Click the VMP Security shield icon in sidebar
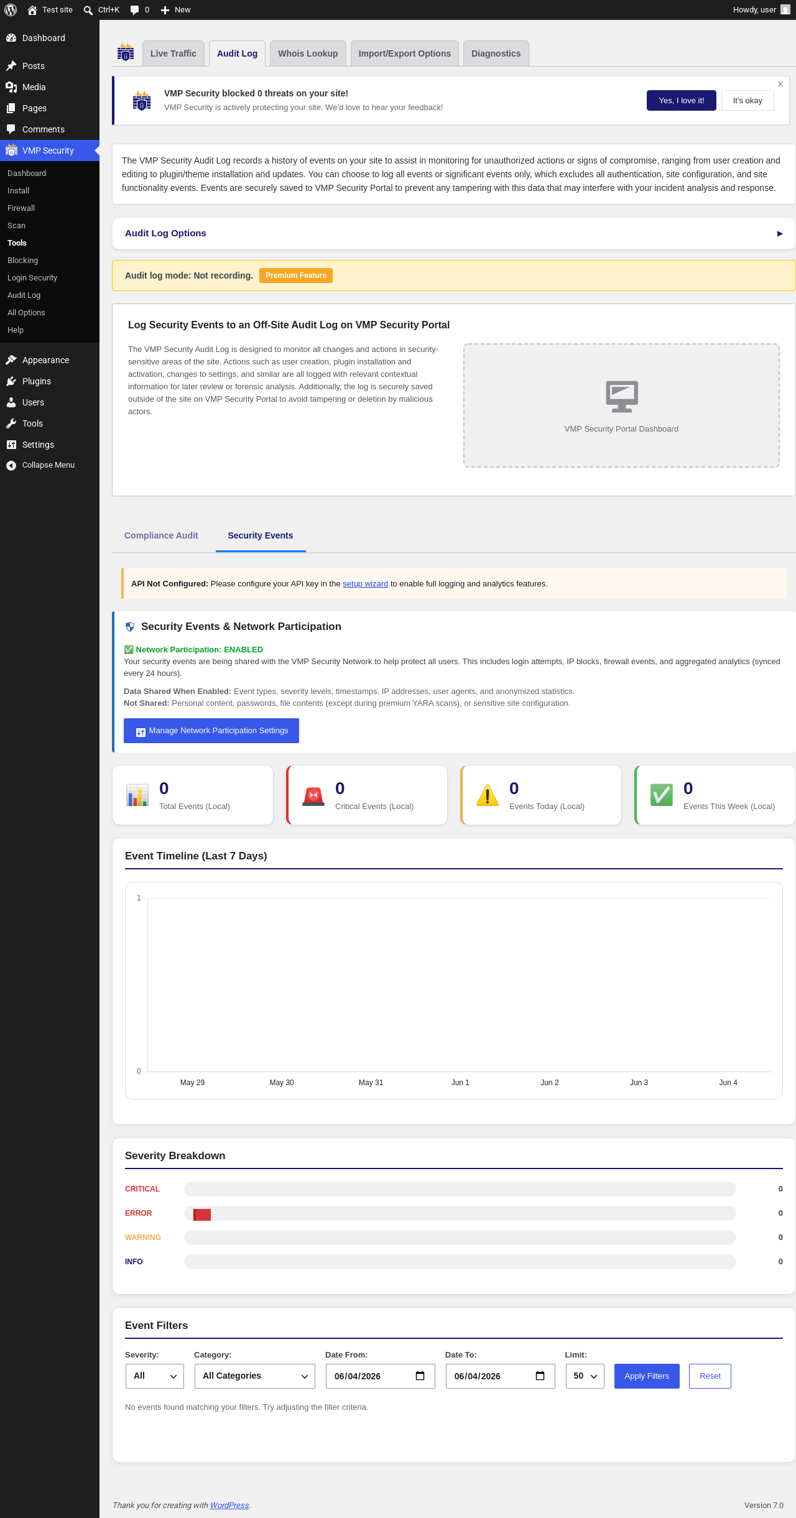 tap(11, 150)
